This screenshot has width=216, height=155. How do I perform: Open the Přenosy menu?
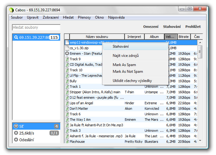coord(84,17)
